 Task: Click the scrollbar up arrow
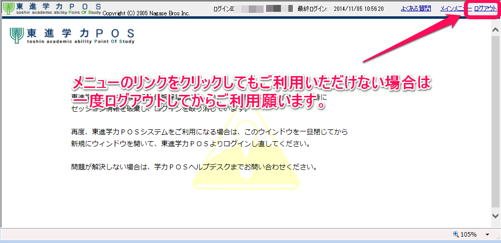[495, 30]
